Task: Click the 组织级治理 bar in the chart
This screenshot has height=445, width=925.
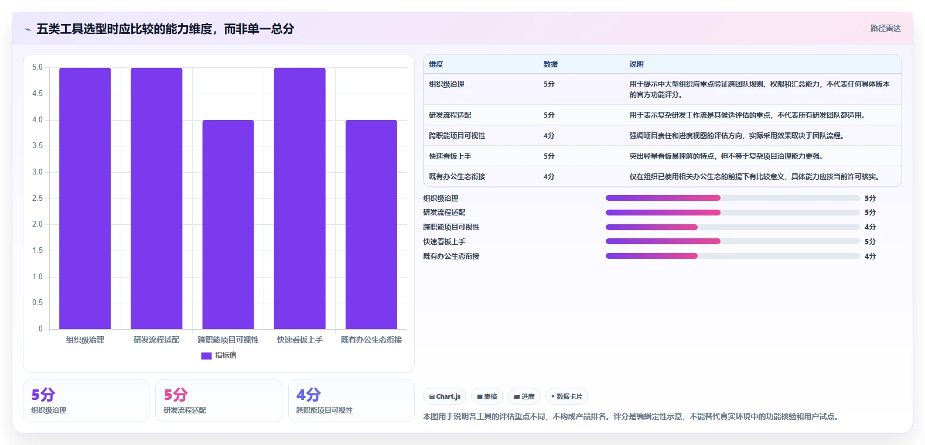Action: coord(85,198)
